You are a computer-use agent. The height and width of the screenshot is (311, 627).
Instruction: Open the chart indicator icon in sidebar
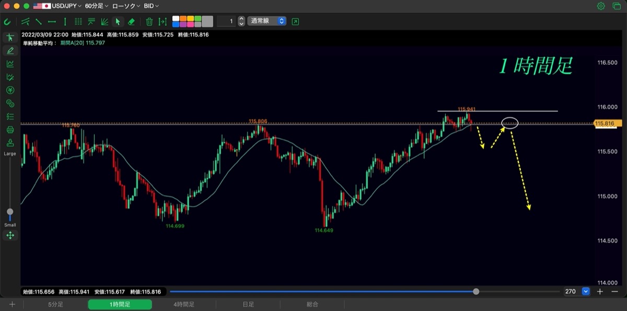[x=10, y=64]
